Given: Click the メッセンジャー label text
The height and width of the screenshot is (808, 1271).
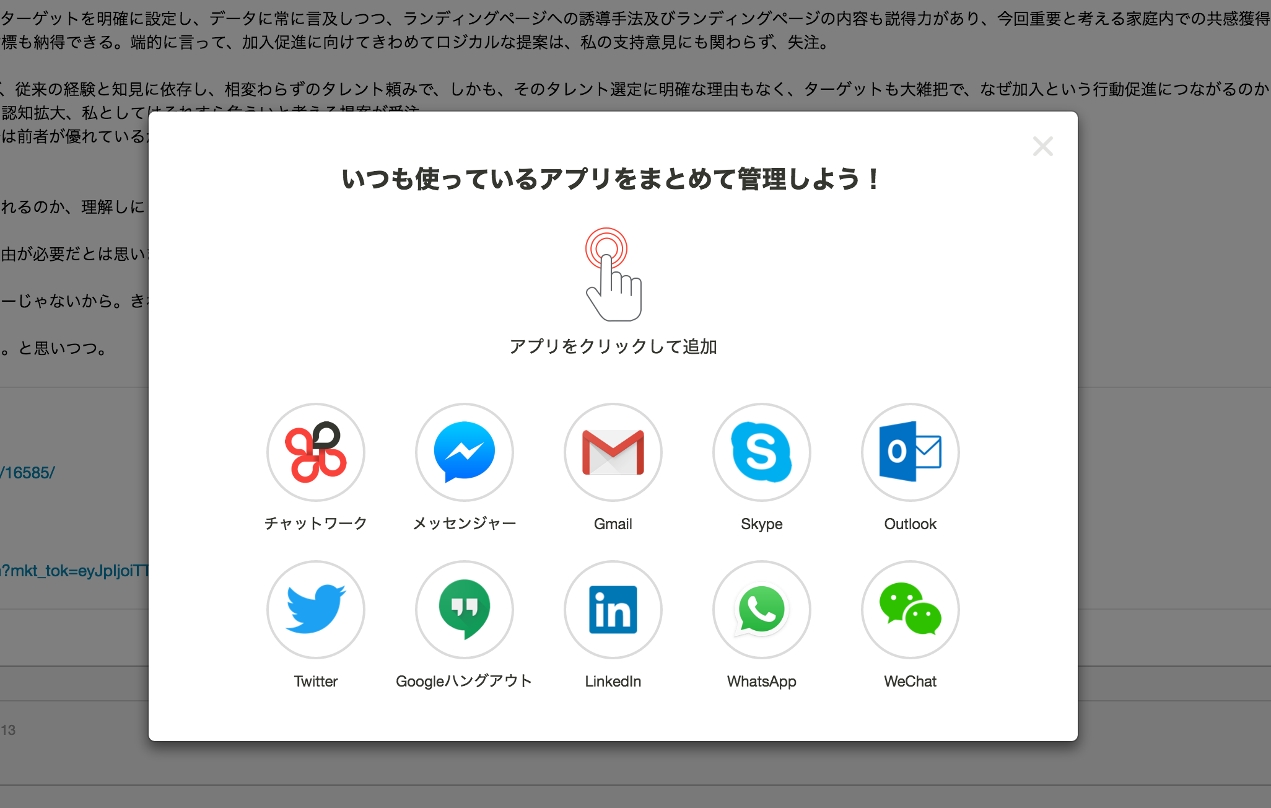Looking at the screenshot, I should pos(465,524).
